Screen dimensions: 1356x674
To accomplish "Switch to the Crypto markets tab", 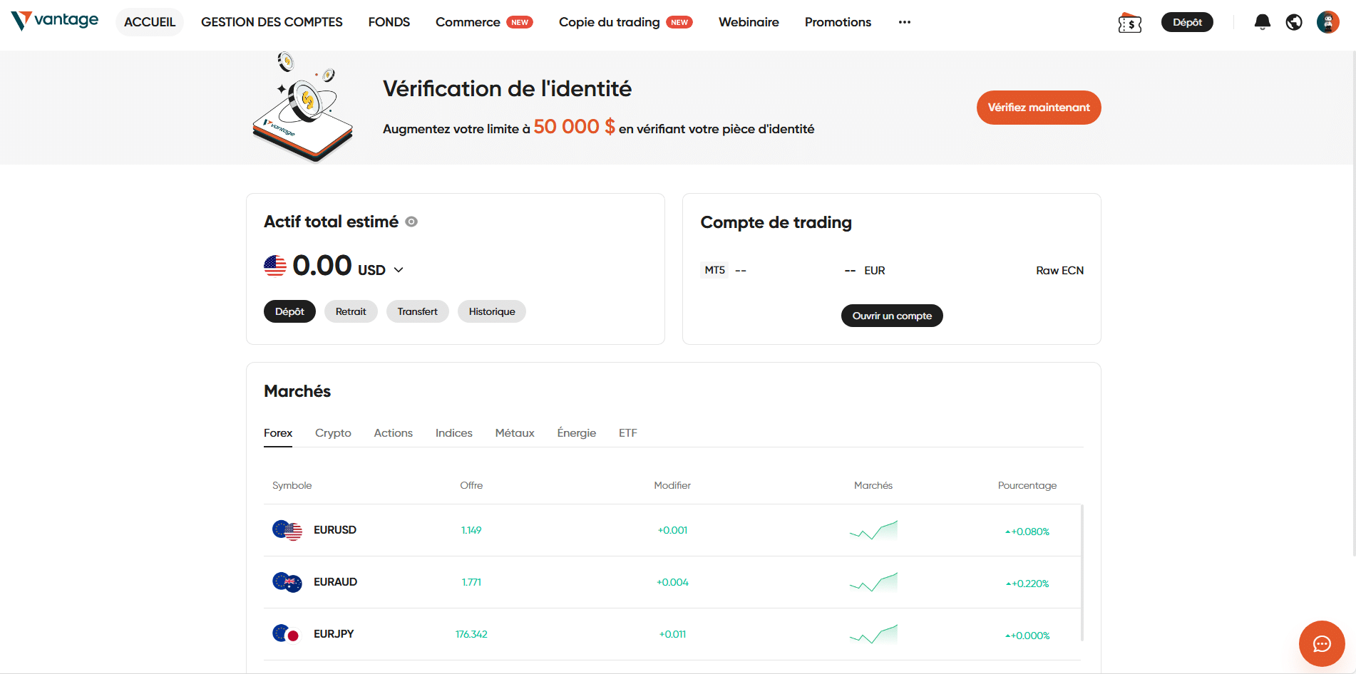I will click(332, 432).
